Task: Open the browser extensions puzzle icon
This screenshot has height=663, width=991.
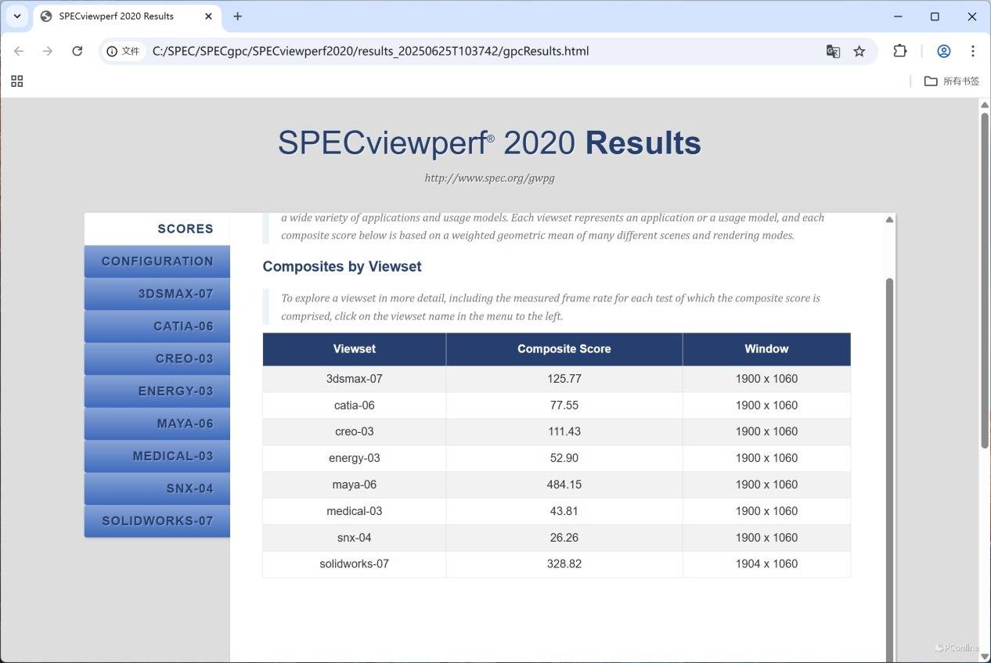Action: point(900,51)
